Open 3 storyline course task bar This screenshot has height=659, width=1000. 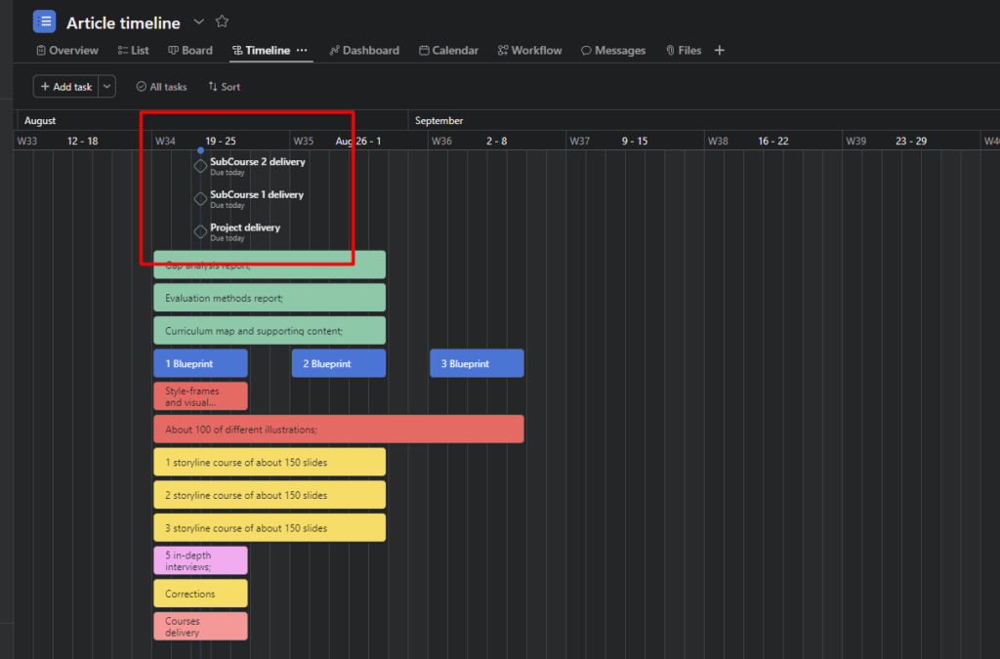(x=270, y=528)
